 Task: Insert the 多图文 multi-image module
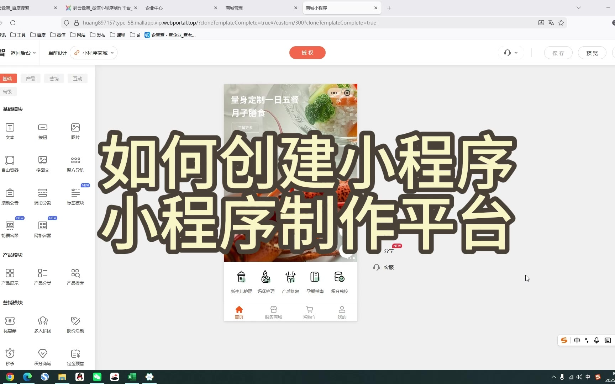[x=43, y=164]
